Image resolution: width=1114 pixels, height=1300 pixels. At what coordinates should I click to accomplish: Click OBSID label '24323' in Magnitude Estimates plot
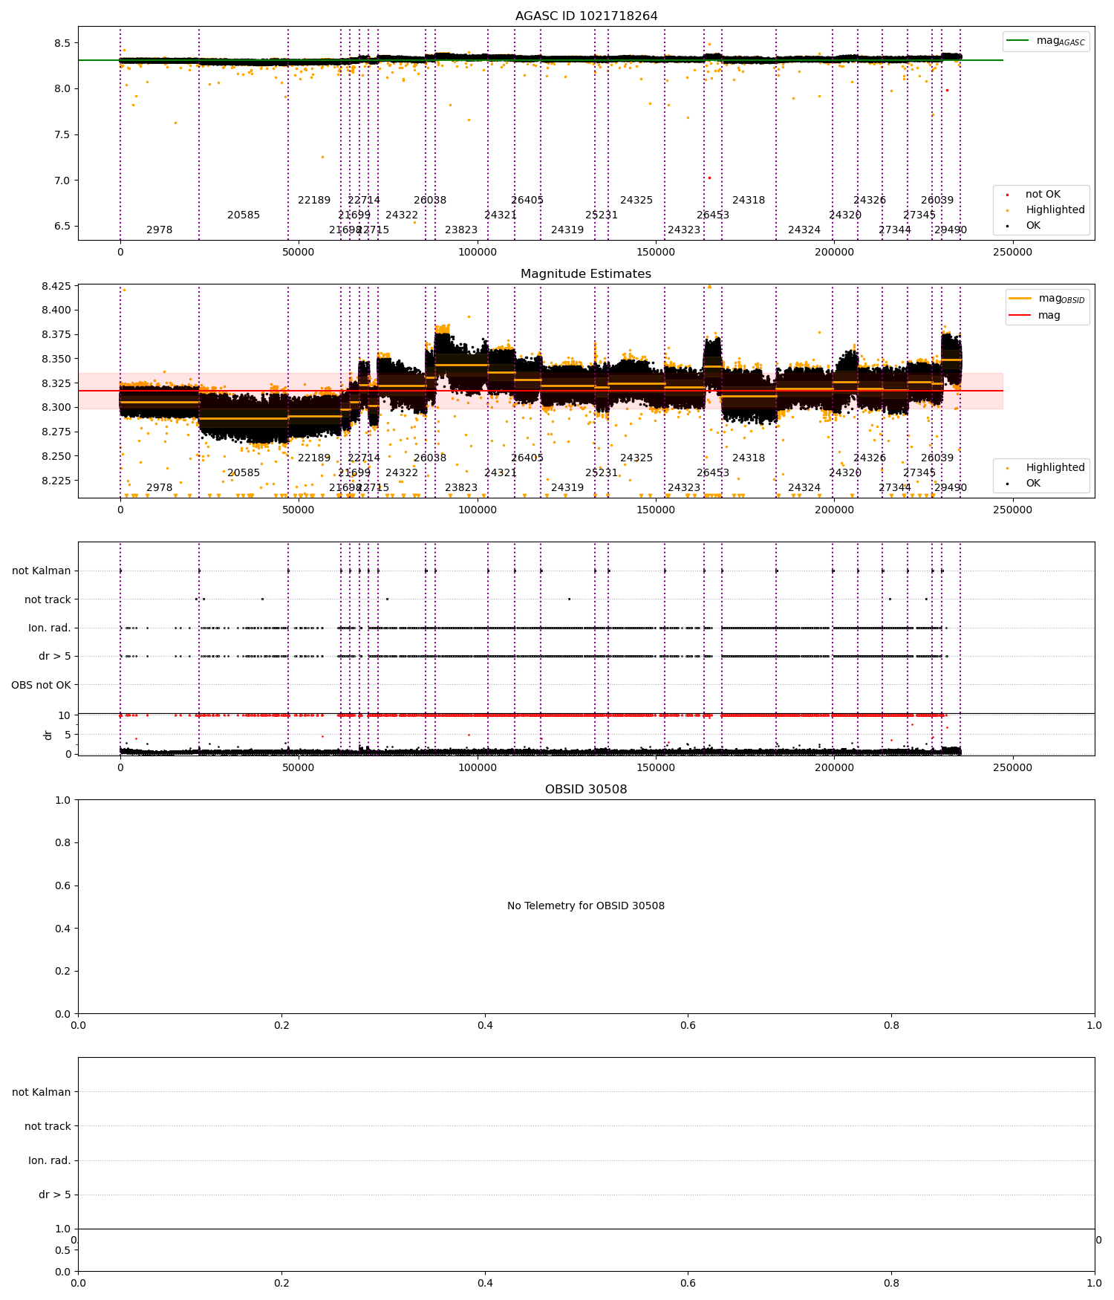pos(684,488)
